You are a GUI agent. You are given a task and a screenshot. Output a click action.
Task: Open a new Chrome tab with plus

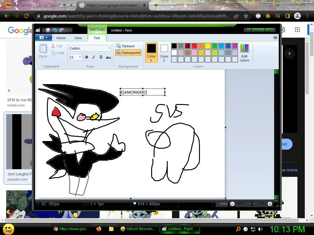[x=156, y=6]
